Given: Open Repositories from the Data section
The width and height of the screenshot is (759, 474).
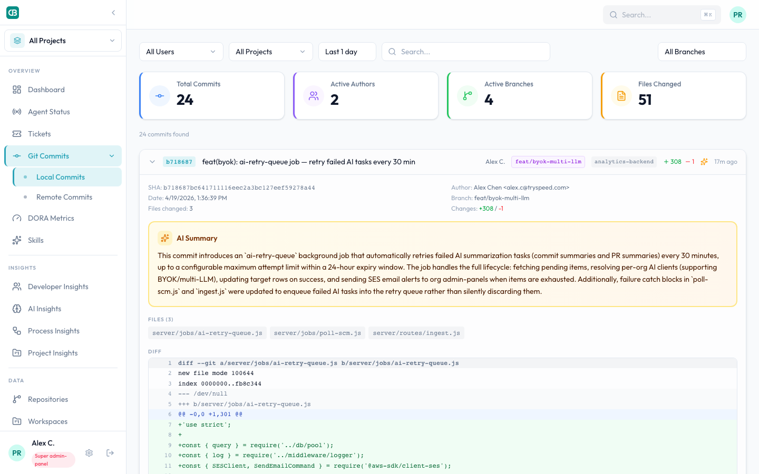Looking at the screenshot, I should coord(63,399).
